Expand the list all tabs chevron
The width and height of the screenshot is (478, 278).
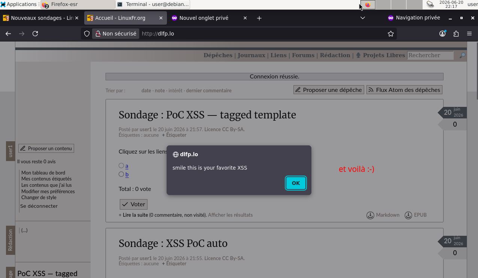[363, 18]
